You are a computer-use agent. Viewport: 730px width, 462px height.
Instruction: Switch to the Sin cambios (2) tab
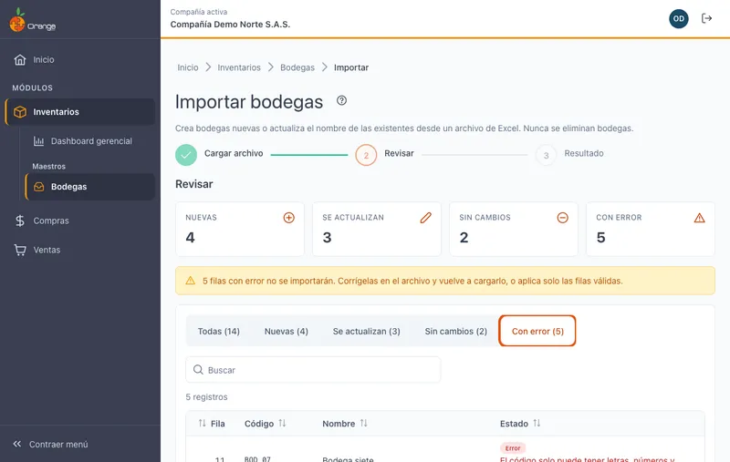455,331
